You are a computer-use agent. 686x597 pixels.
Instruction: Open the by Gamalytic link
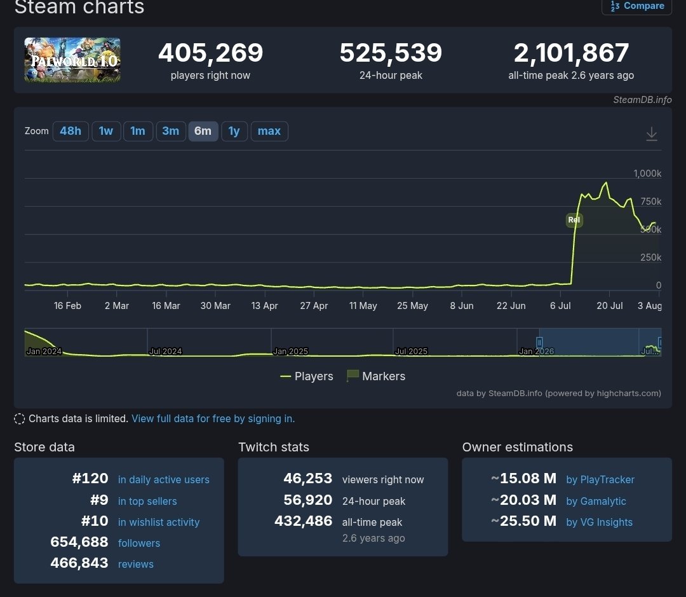[596, 501]
